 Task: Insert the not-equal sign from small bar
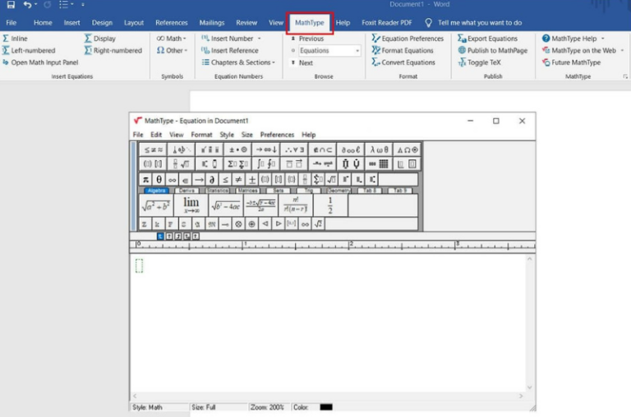pyautogui.click(x=238, y=179)
